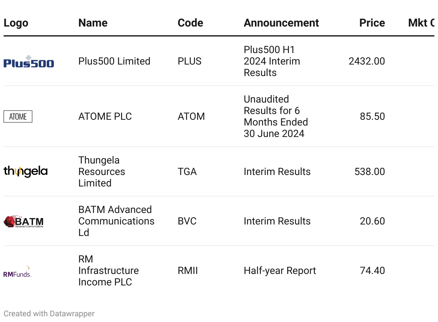Click the BATM Advanced Communications logo
The width and height of the screenshot is (438, 322).
point(24,221)
